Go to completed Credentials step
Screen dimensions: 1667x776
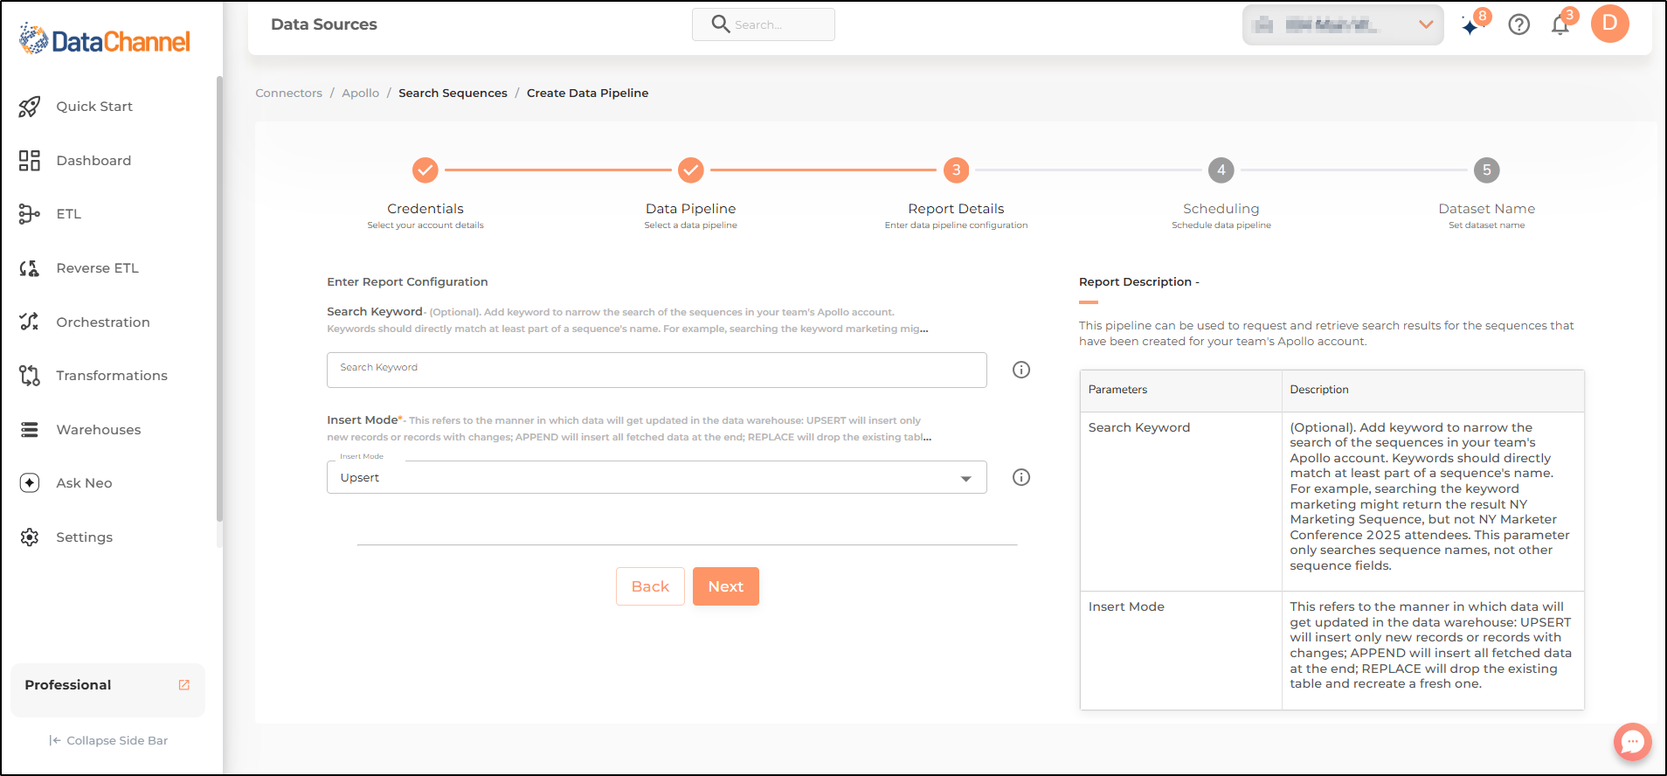(425, 170)
